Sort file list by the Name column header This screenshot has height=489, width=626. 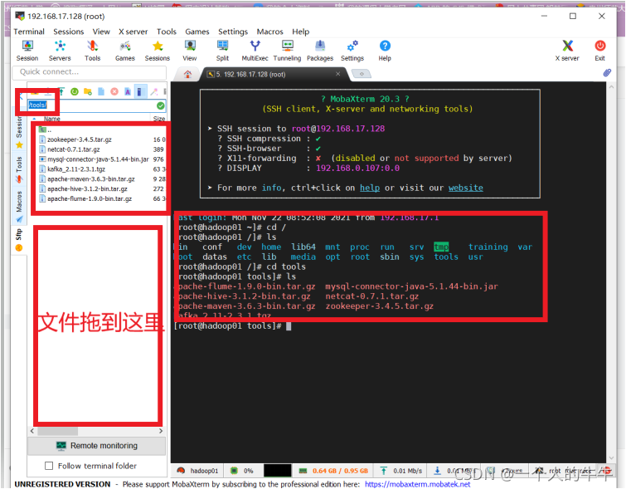point(52,119)
